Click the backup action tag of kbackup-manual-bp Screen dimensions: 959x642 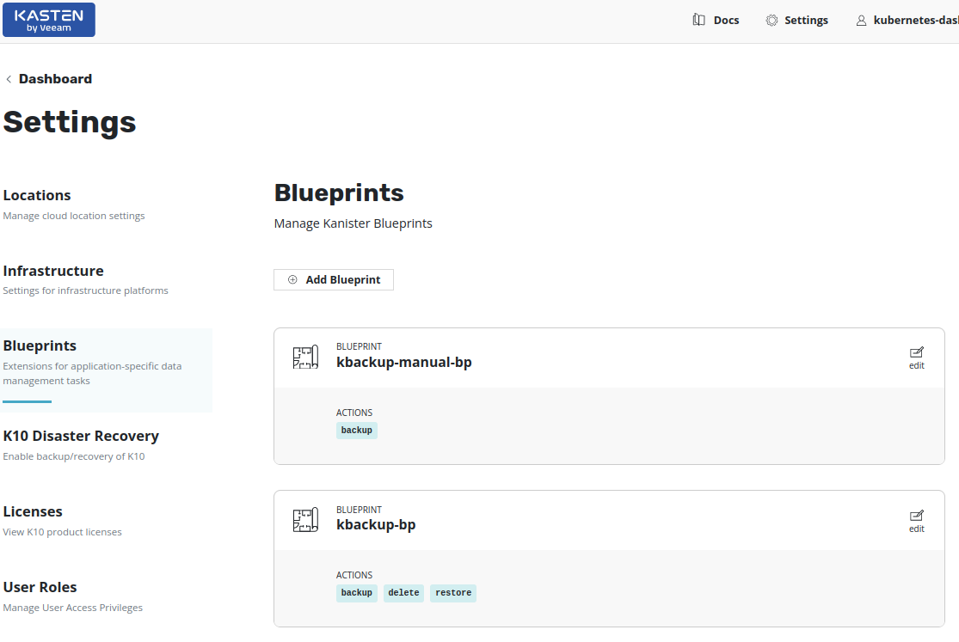(x=357, y=431)
